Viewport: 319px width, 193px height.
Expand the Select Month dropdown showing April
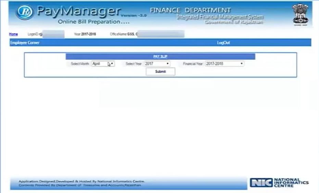tap(103, 64)
